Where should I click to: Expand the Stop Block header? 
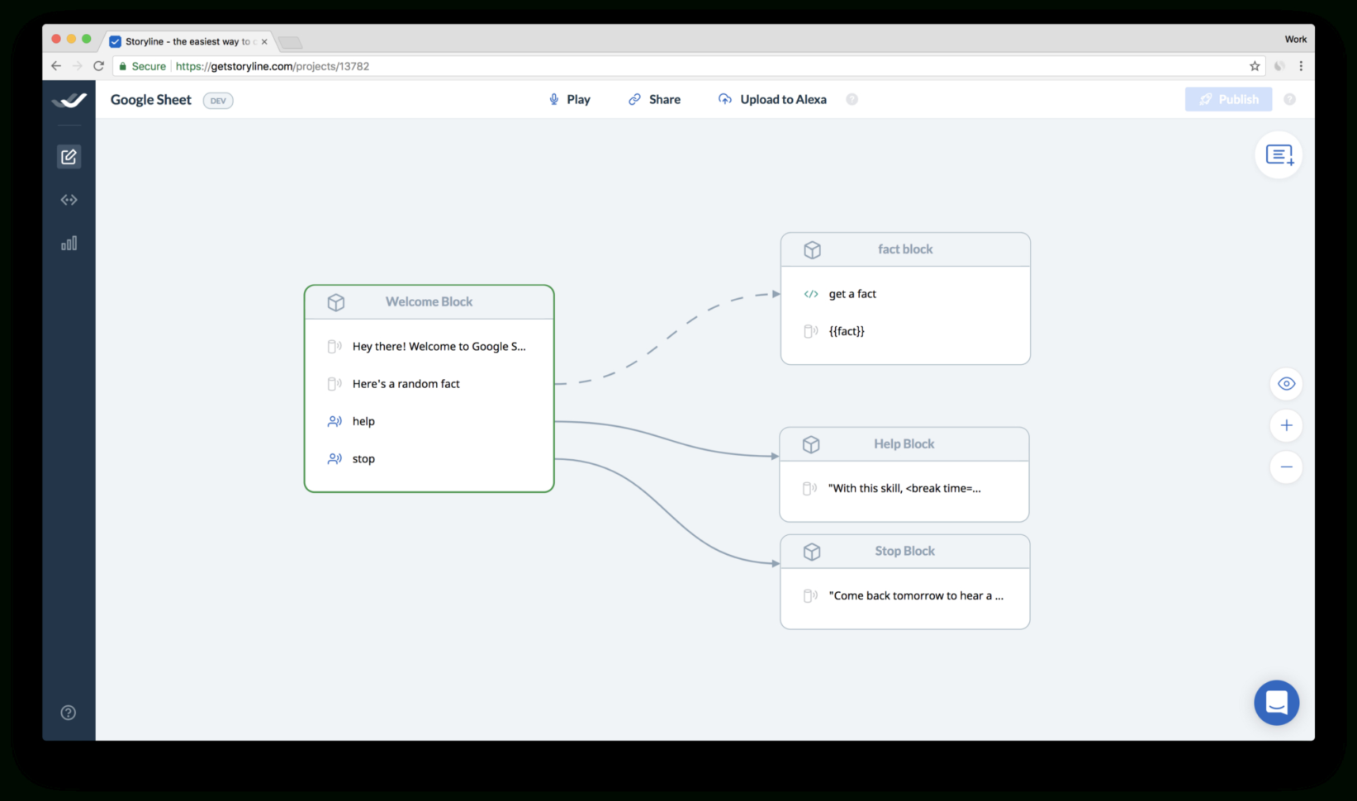[x=904, y=551]
